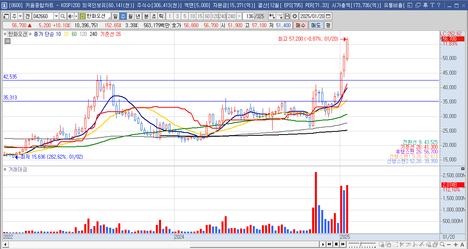The width and height of the screenshot is (468, 249).
Task: Select the 초 second period
Action: (154, 17)
